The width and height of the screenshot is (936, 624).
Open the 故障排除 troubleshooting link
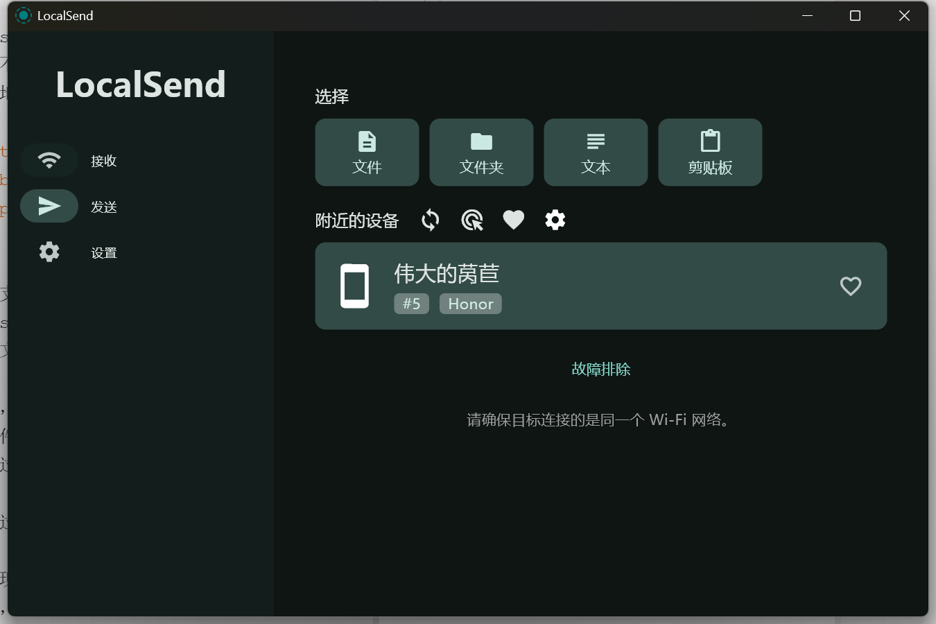pyautogui.click(x=601, y=370)
